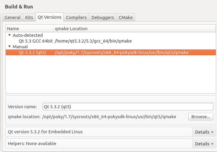This screenshot has height=152, width=217.
Task: Select the Qt 5.3 GCC 64bit entry
Action: pos(36,41)
